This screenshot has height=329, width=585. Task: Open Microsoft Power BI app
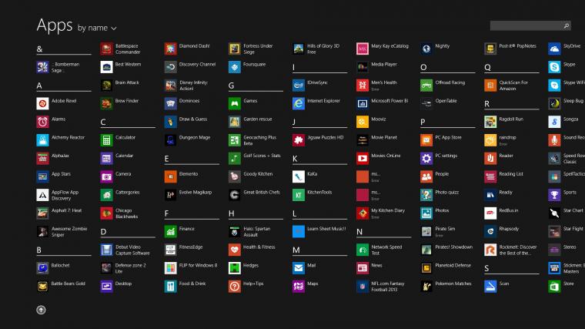pos(363,103)
